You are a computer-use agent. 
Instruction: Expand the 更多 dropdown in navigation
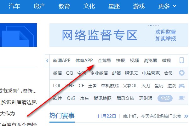(x=167, y=6)
